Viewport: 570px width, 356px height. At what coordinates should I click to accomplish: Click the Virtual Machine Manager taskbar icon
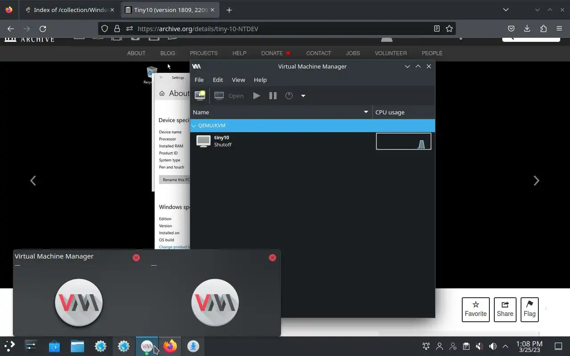coord(147,346)
